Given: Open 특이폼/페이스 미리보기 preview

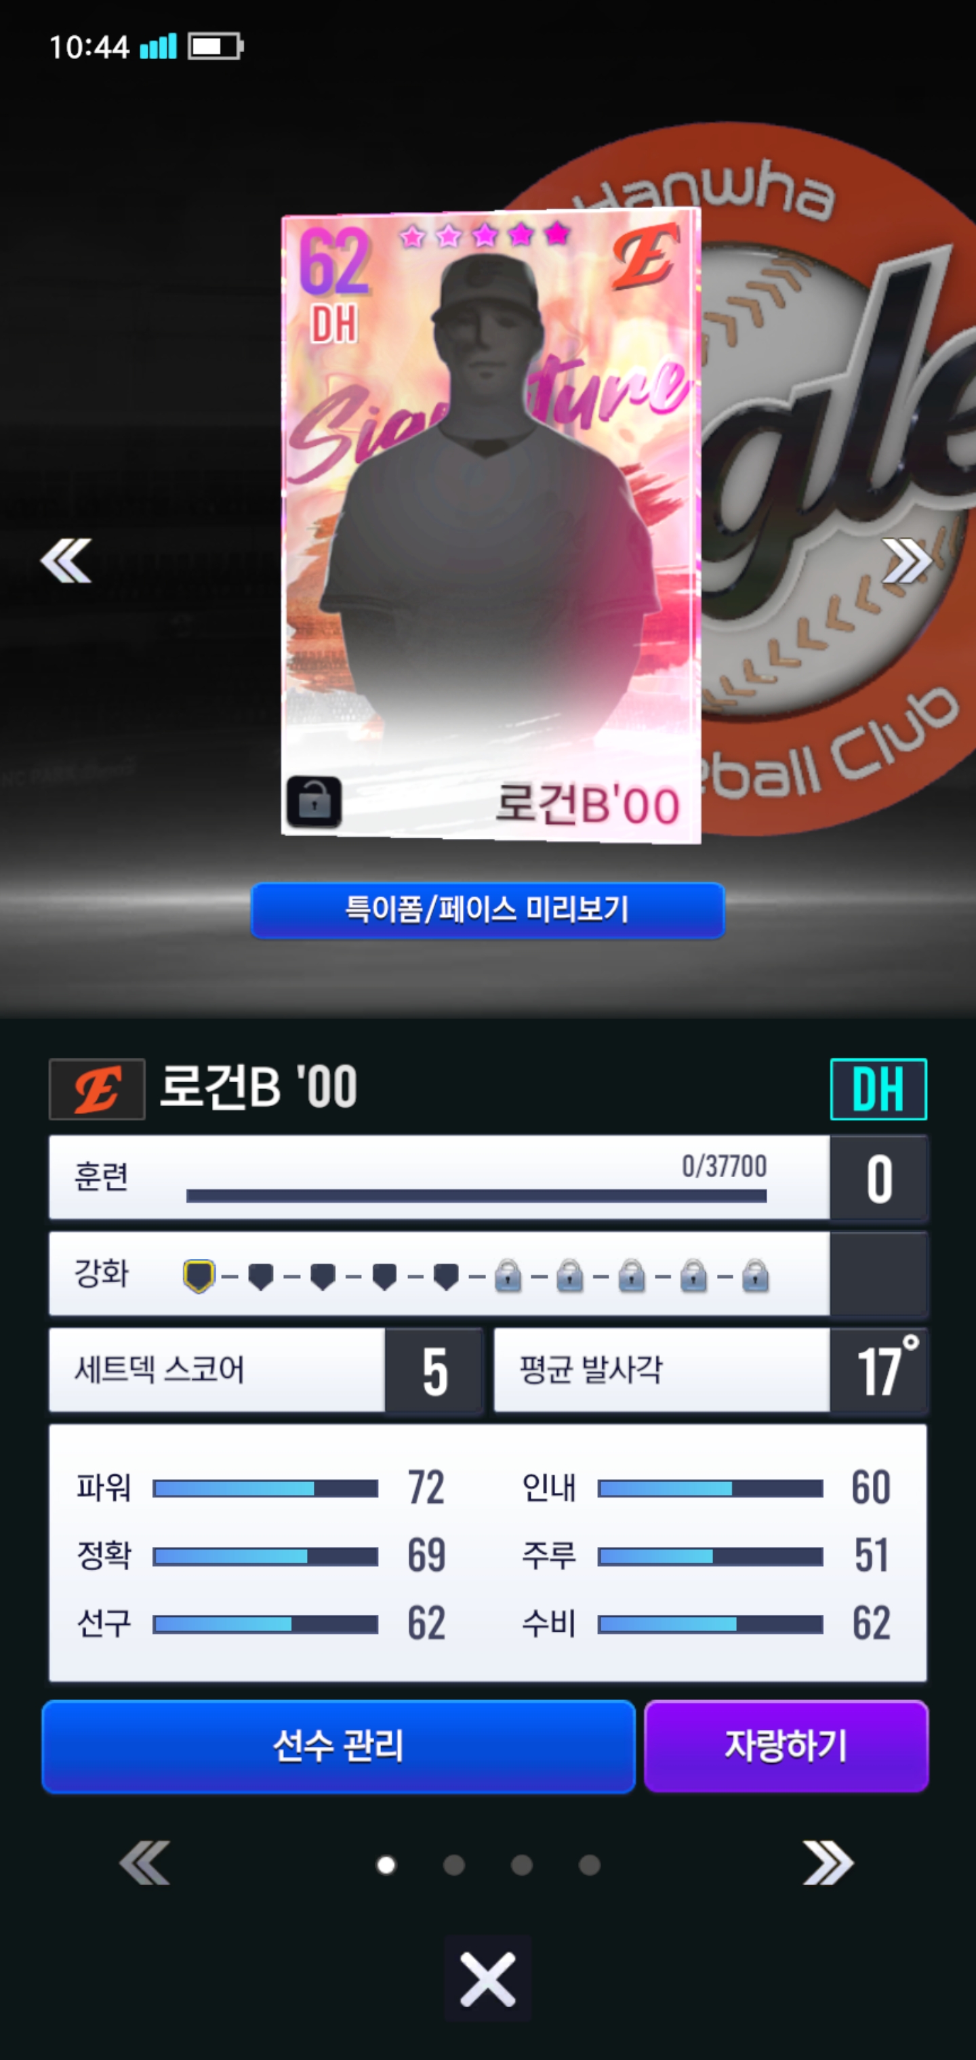Looking at the screenshot, I should point(488,910).
